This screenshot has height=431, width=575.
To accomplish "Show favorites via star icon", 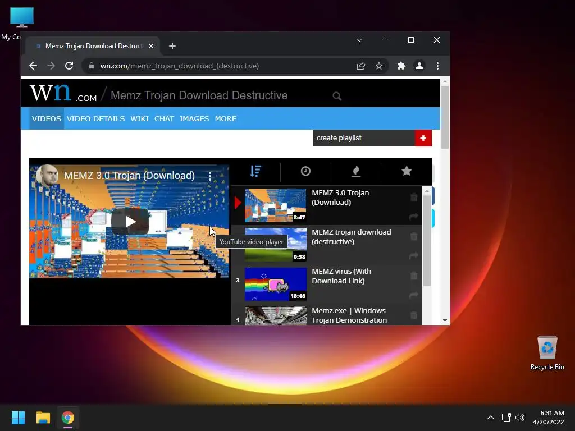I will [407, 171].
